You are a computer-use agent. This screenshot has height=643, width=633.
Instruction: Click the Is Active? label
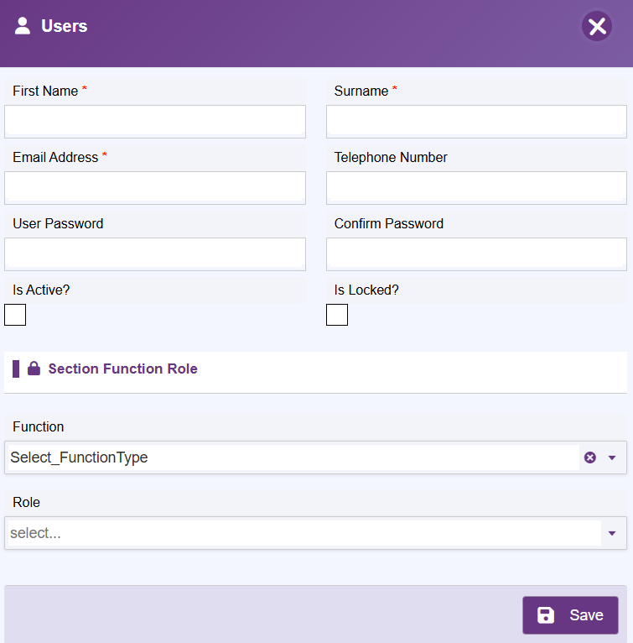click(x=41, y=290)
